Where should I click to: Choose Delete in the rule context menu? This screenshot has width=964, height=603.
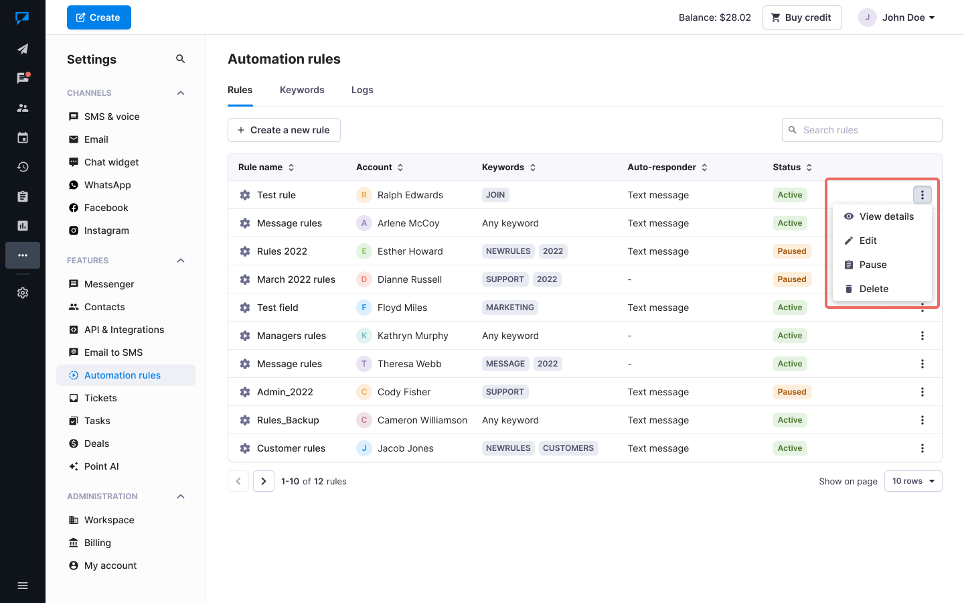click(x=874, y=289)
